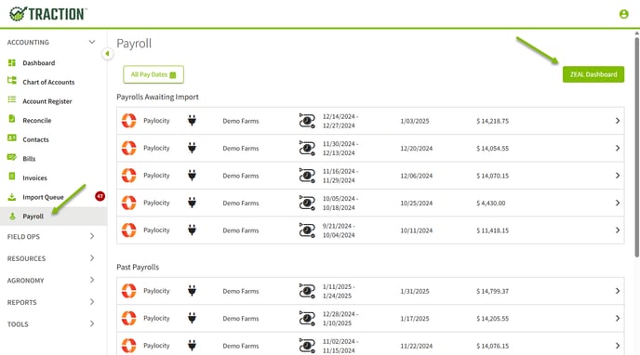Screen dimensions: 640x355
Task: Open the user account profile icon
Action: (623, 14)
